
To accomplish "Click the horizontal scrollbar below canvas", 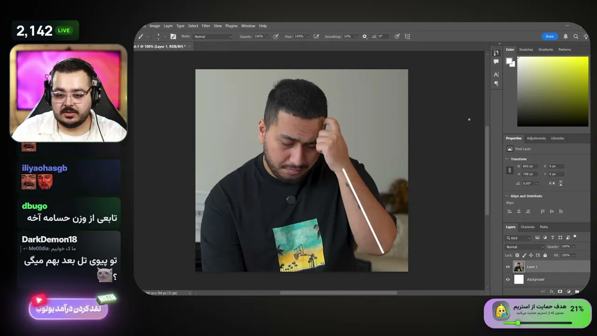I will [x=338, y=293].
